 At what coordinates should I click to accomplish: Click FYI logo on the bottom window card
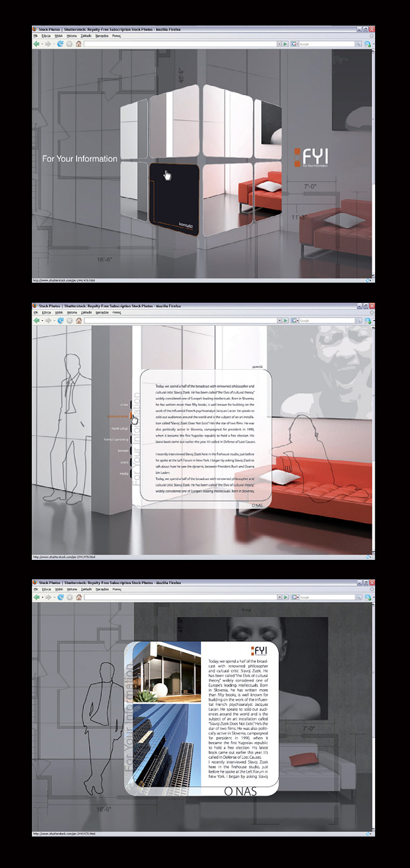coord(259,651)
